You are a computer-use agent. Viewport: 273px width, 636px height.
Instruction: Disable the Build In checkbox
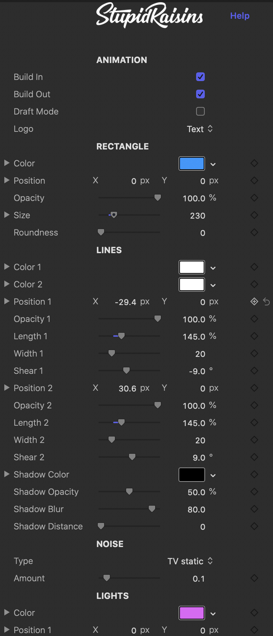coord(200,77)
